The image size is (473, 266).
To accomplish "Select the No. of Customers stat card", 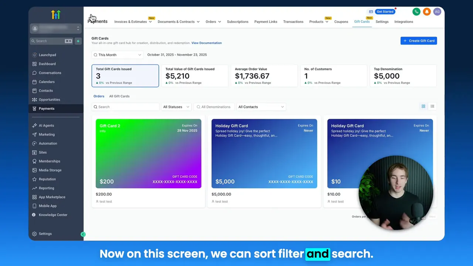I will (334, 76).
